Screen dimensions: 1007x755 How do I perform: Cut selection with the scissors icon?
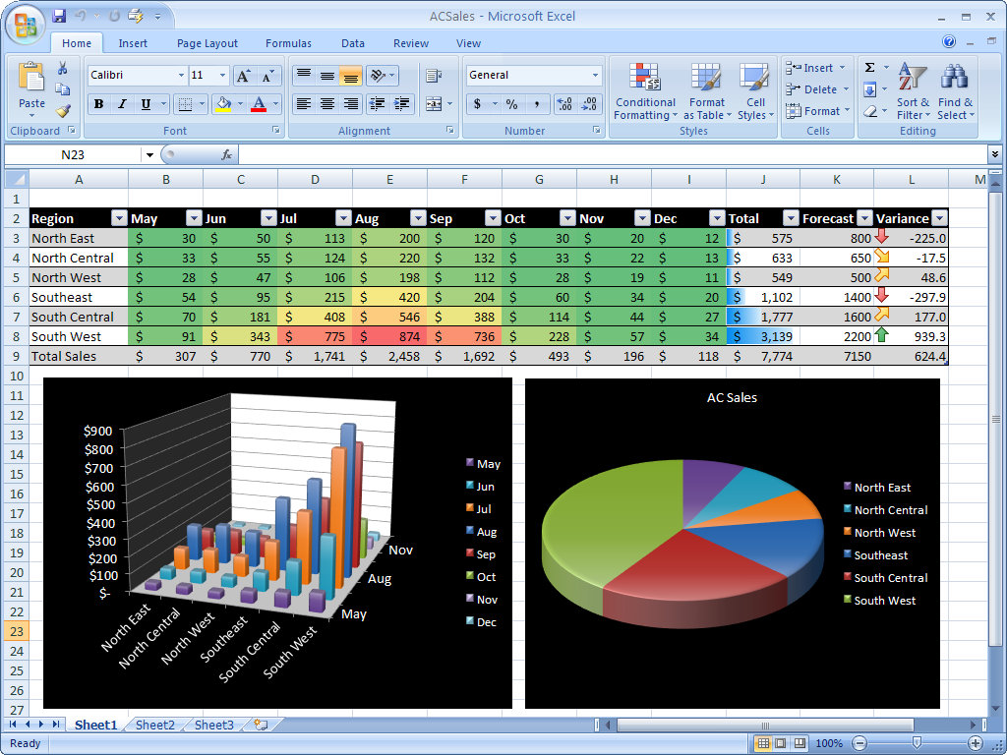coord(63,68)
